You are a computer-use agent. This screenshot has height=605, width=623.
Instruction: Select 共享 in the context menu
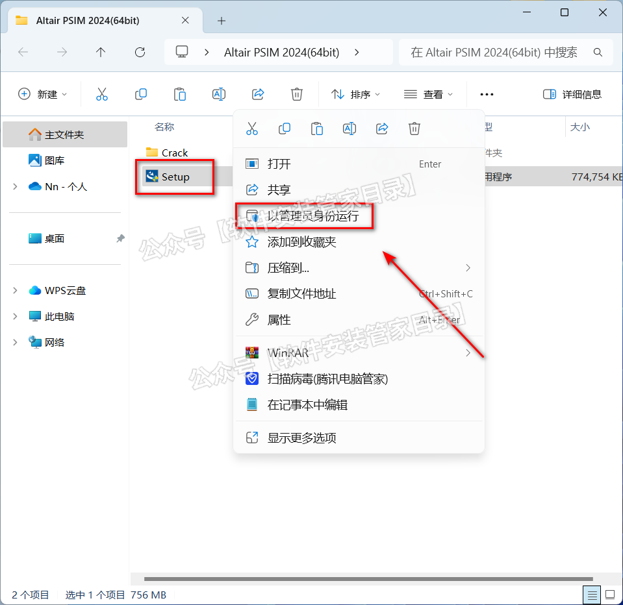[x=359, y=190]
